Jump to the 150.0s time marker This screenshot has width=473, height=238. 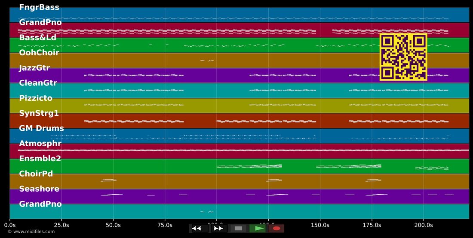click(x=320, y=225)
